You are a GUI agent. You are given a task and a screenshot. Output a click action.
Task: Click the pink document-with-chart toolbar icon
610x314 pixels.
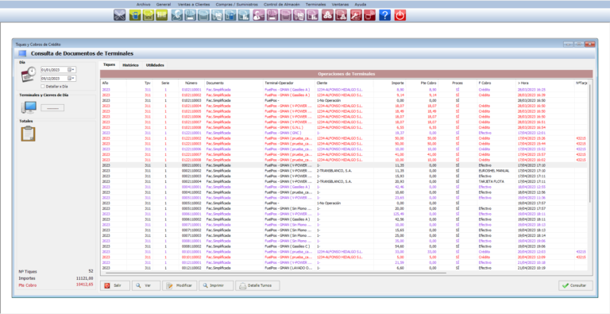312,15
